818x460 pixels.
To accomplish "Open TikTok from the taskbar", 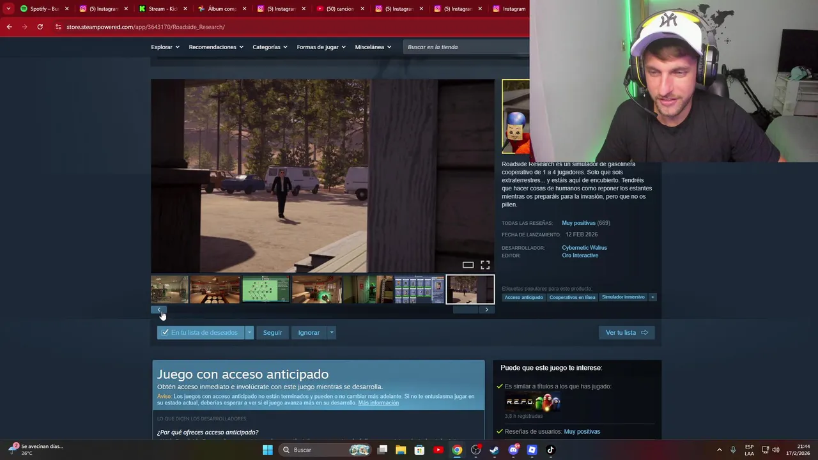I will coord(550,450).
